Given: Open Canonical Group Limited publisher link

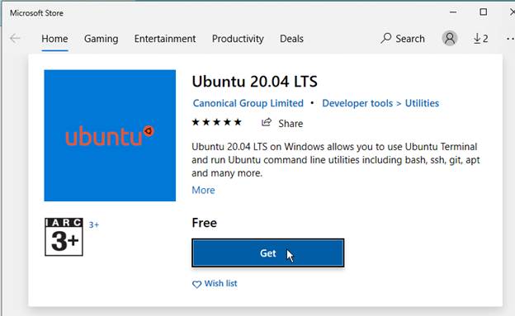Looking at the screenshot, I should click(x=248, y=103).
